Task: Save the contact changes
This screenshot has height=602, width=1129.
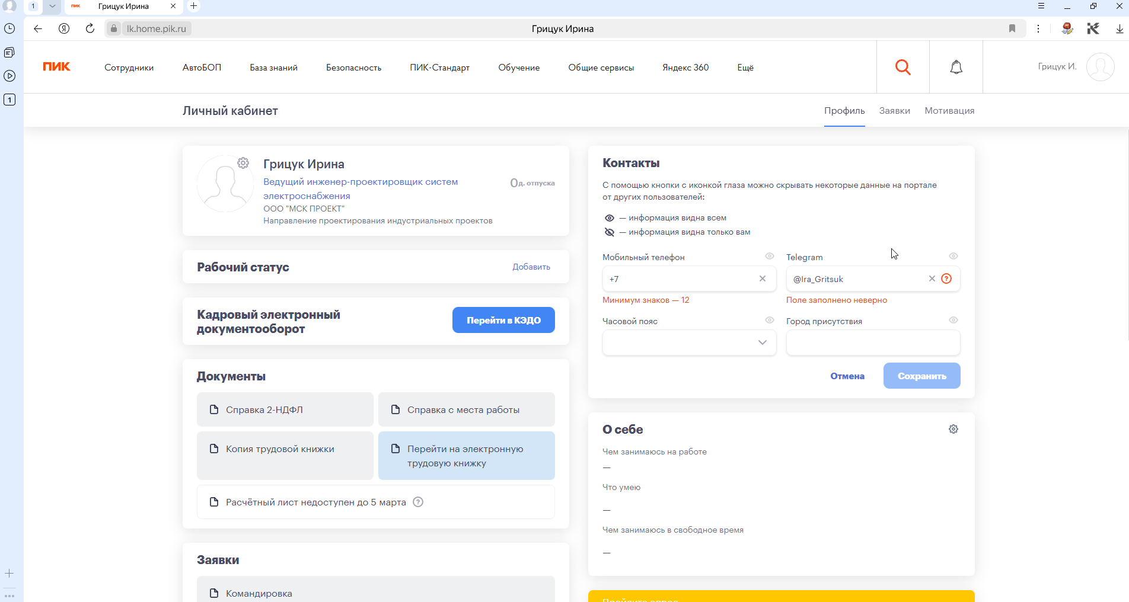Action: (x=921, y=376)
